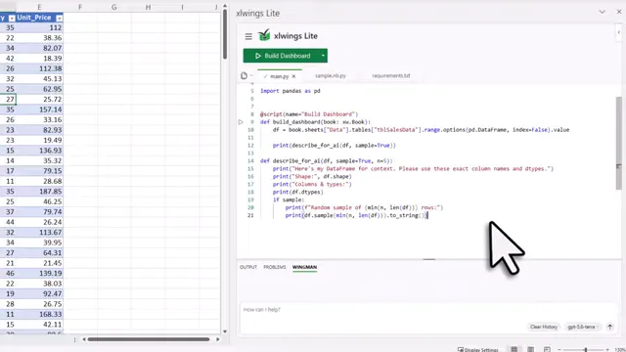Select the cell with value 139.19

39,274
